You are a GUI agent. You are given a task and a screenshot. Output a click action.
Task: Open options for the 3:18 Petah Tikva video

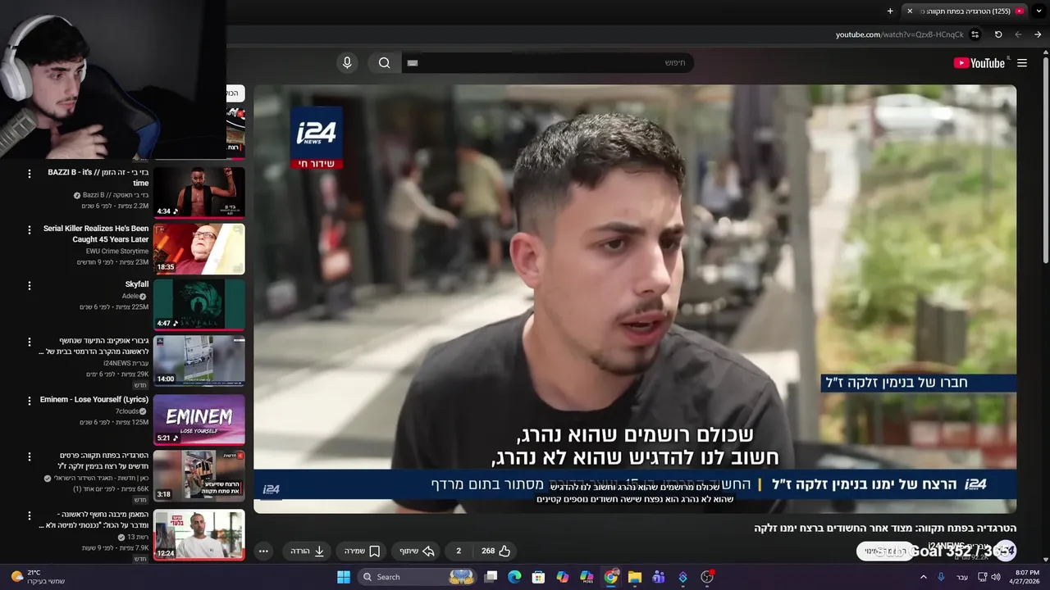30,456
